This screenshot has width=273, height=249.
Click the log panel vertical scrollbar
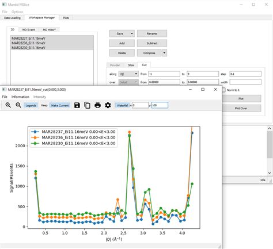tap(270, 151)
